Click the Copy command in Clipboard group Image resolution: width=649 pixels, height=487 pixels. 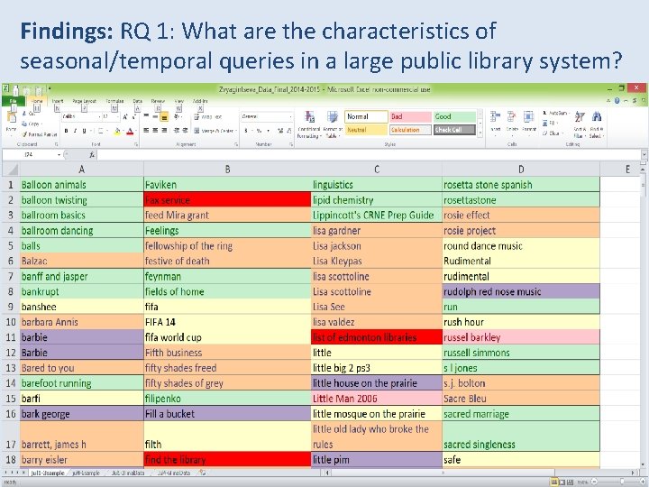[31, 124]
